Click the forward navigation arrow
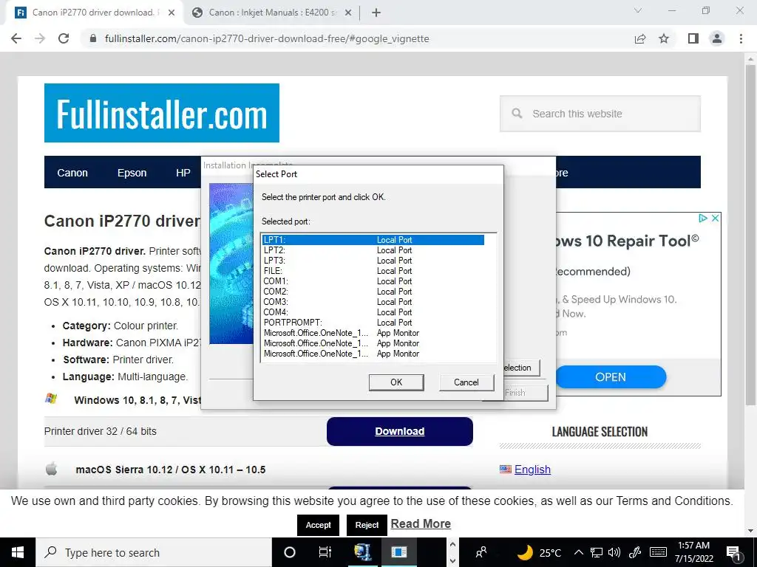This screenshot has width=757, height=567. point(40,38)
